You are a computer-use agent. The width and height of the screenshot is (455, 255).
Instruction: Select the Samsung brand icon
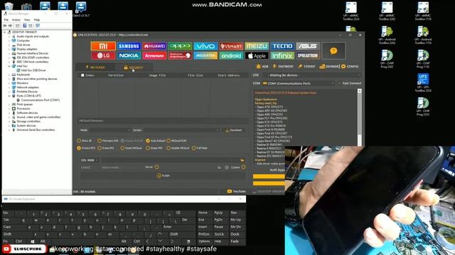click(129, 46)
